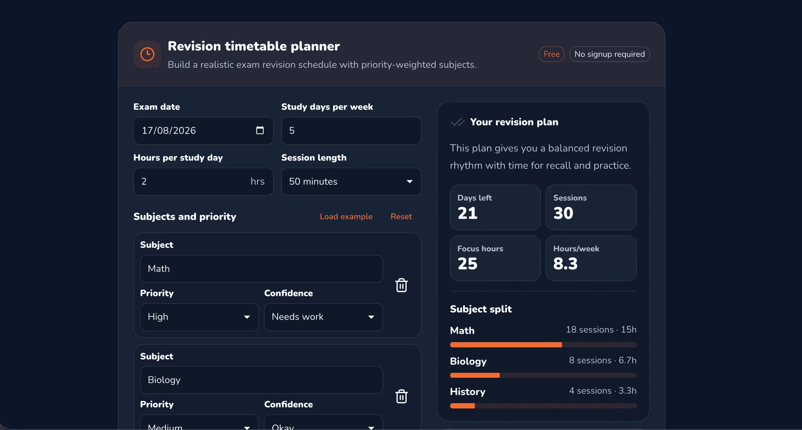
Task: Click the Math label in Subject split
Action: click(x=462, y=330)
